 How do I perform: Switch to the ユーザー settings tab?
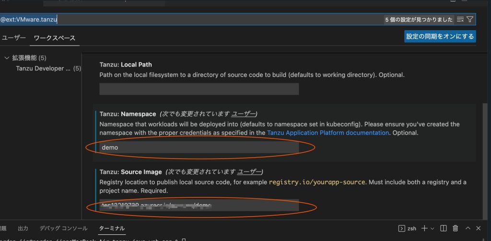click(14, 38)
